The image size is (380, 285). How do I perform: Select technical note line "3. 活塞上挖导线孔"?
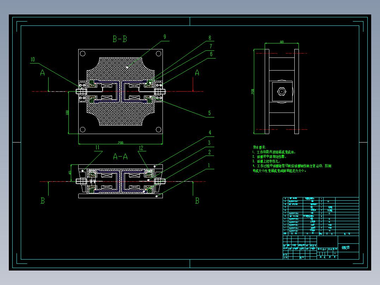pyautogui.click(x=266, y=161)
